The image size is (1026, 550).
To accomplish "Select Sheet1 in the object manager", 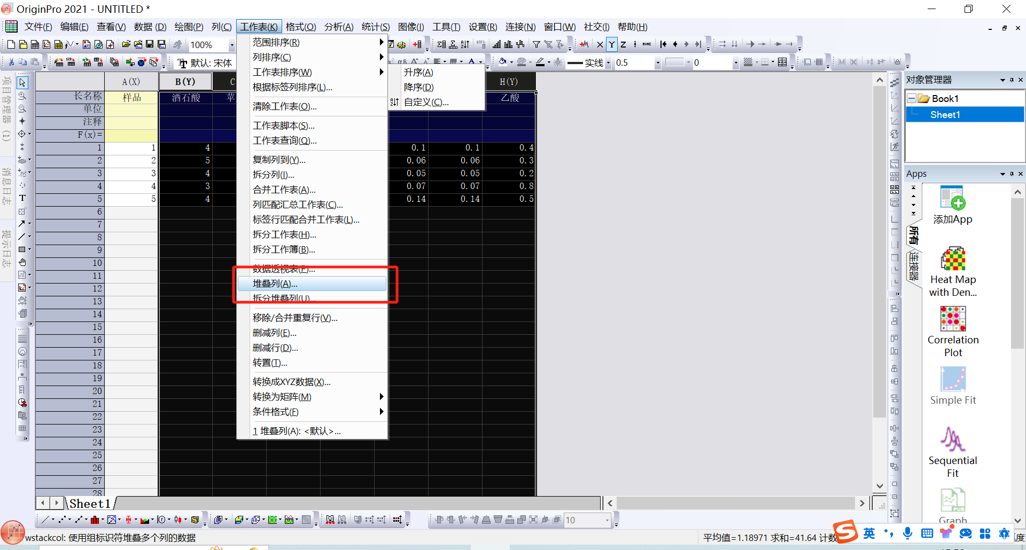I will [945, 115].
